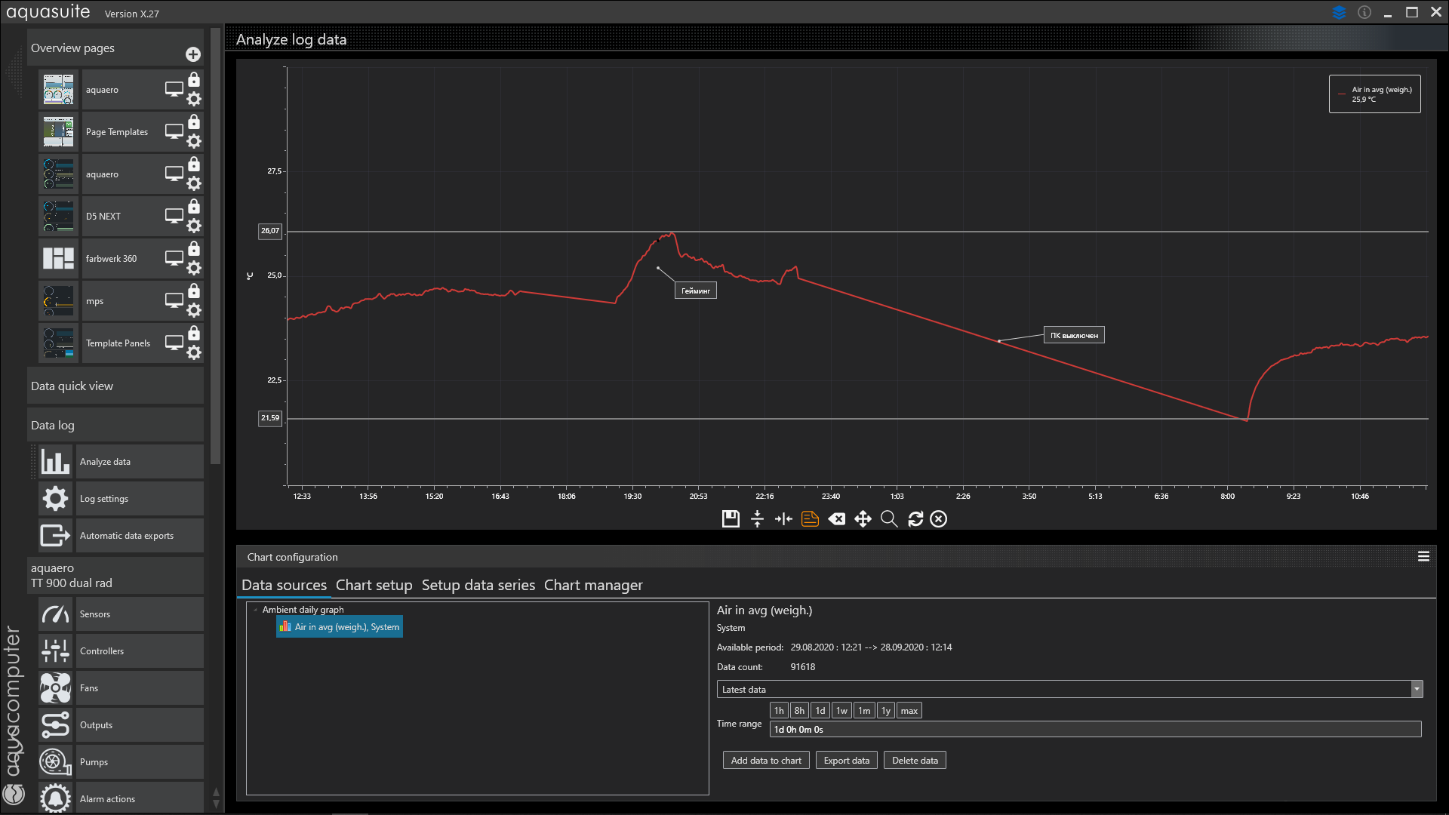The height and width of the screenshot is (815, 1449).
Task: Open the Chart manager tab
Action: coord(593,586)
